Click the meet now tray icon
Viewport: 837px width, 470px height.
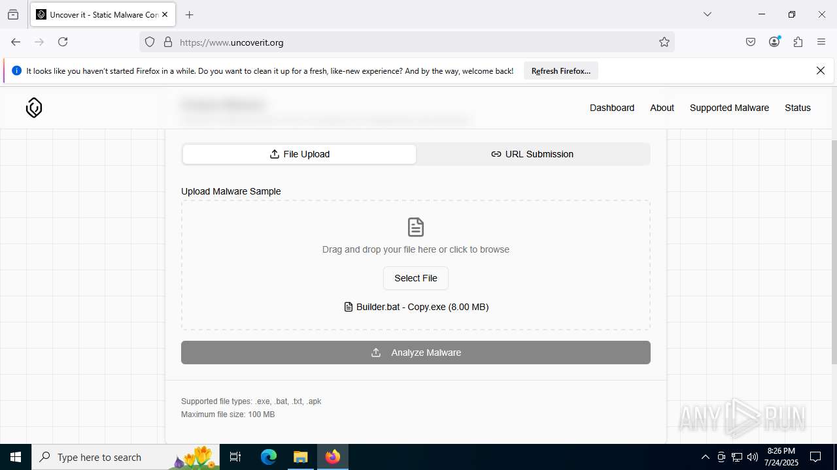point(721,457)
